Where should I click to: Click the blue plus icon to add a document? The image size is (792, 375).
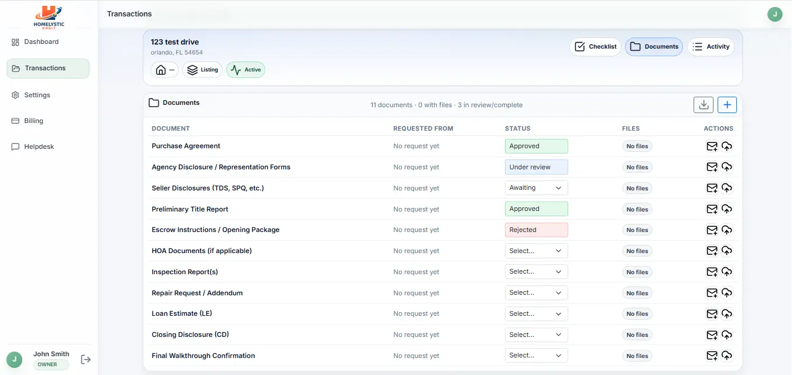(x=727, y=104)
